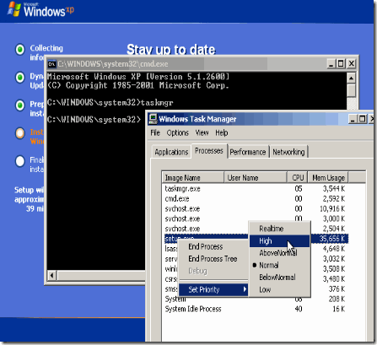Switch to the Performance tab

point(248,152)
